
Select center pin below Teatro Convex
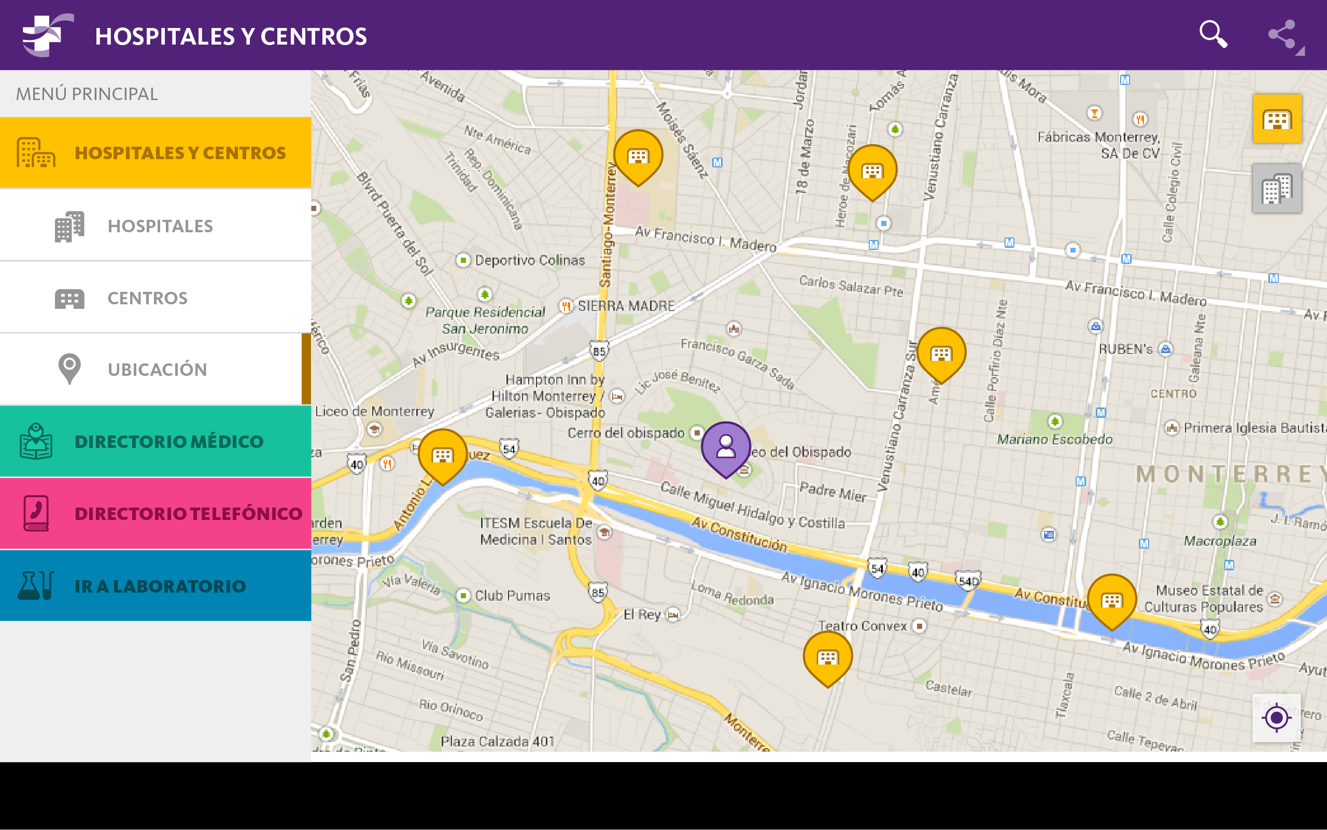[x=828, y=656]
